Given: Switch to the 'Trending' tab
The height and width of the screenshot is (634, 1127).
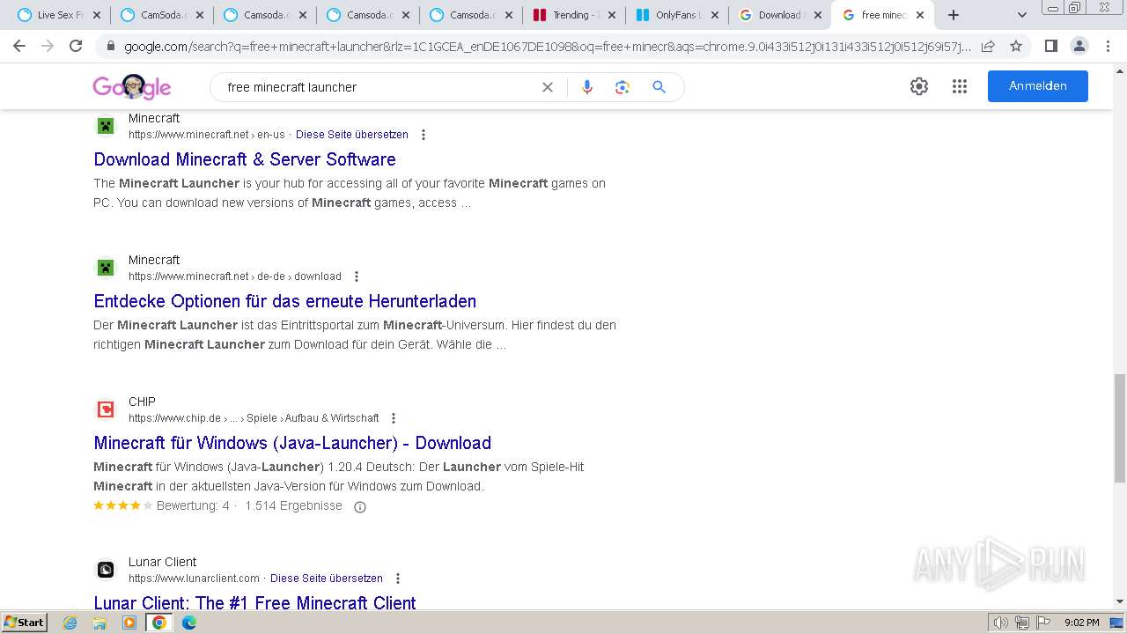Looking at the screenshot, I should point(575,15).
